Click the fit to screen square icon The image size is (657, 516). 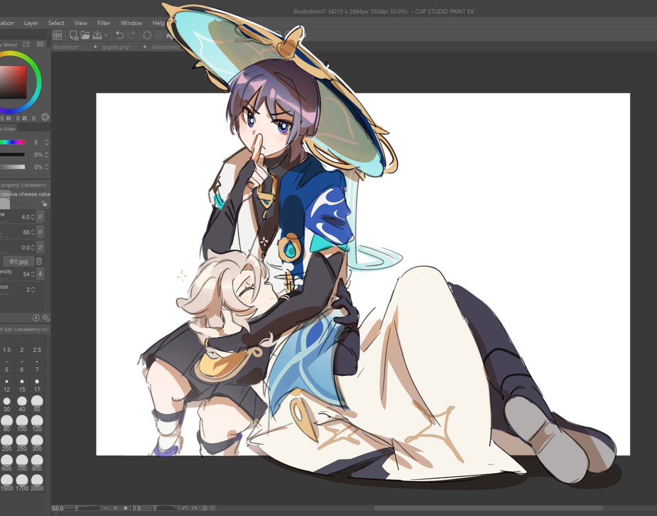click(125, 508)
